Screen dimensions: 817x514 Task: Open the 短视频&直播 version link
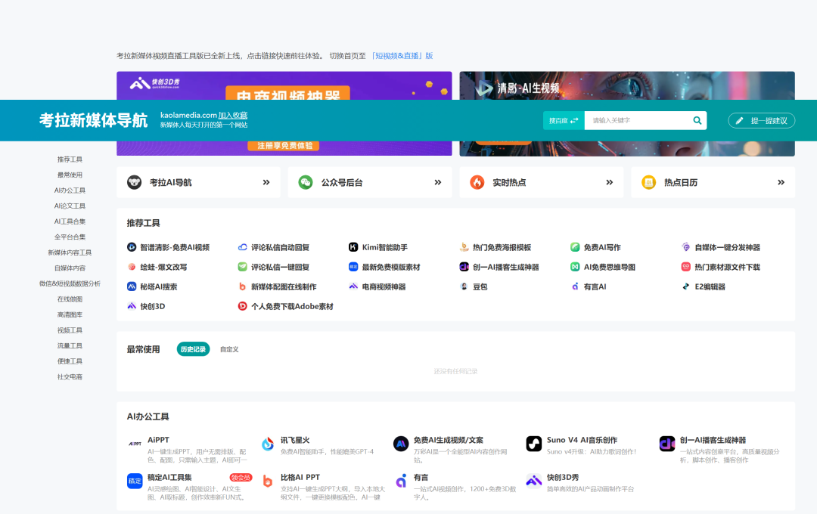pos(401,56)
